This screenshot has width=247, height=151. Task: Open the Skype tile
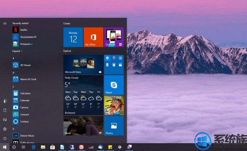[x=114, y=85]
